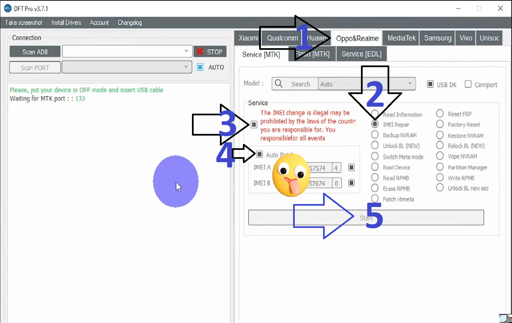Click the 'Please, put your device in OFF mode' line
Screen dimensions: 512x323
coord(86,90)
